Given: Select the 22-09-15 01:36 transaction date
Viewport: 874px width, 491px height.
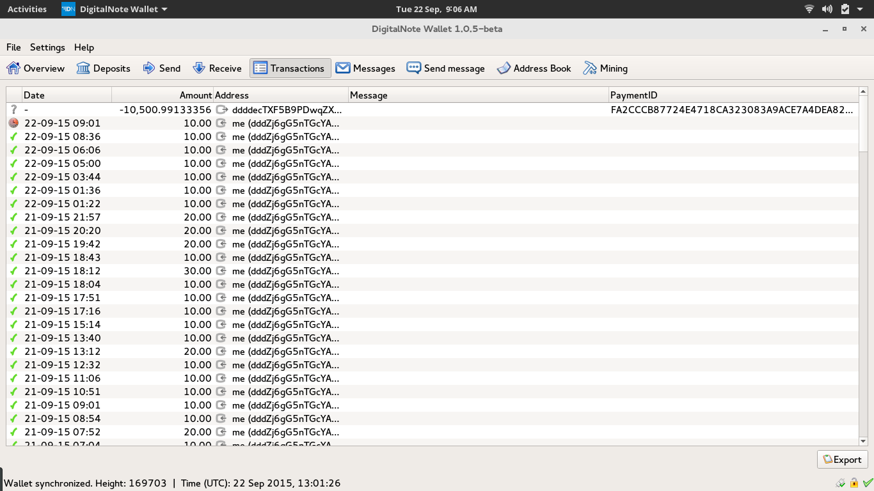Looking at the screenshot, I should click(62, 191).
